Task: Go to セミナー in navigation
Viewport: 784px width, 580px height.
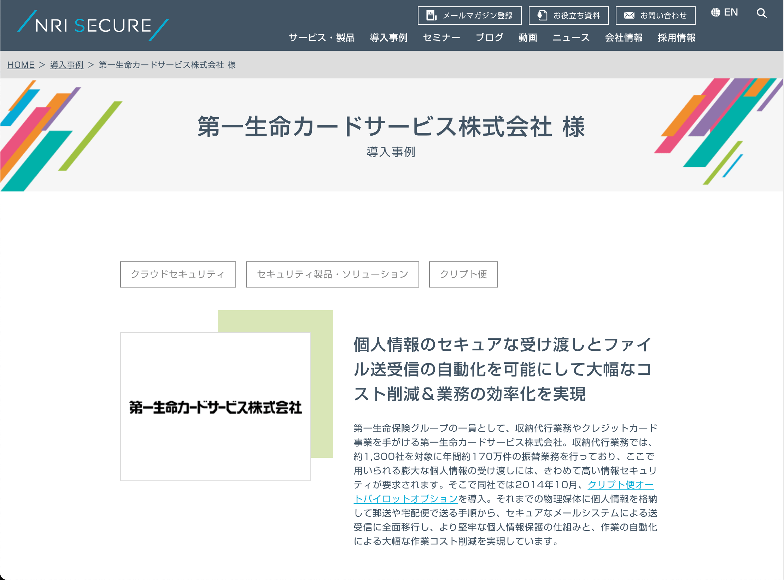Action: pyautogui.click(x=441, y=38)
